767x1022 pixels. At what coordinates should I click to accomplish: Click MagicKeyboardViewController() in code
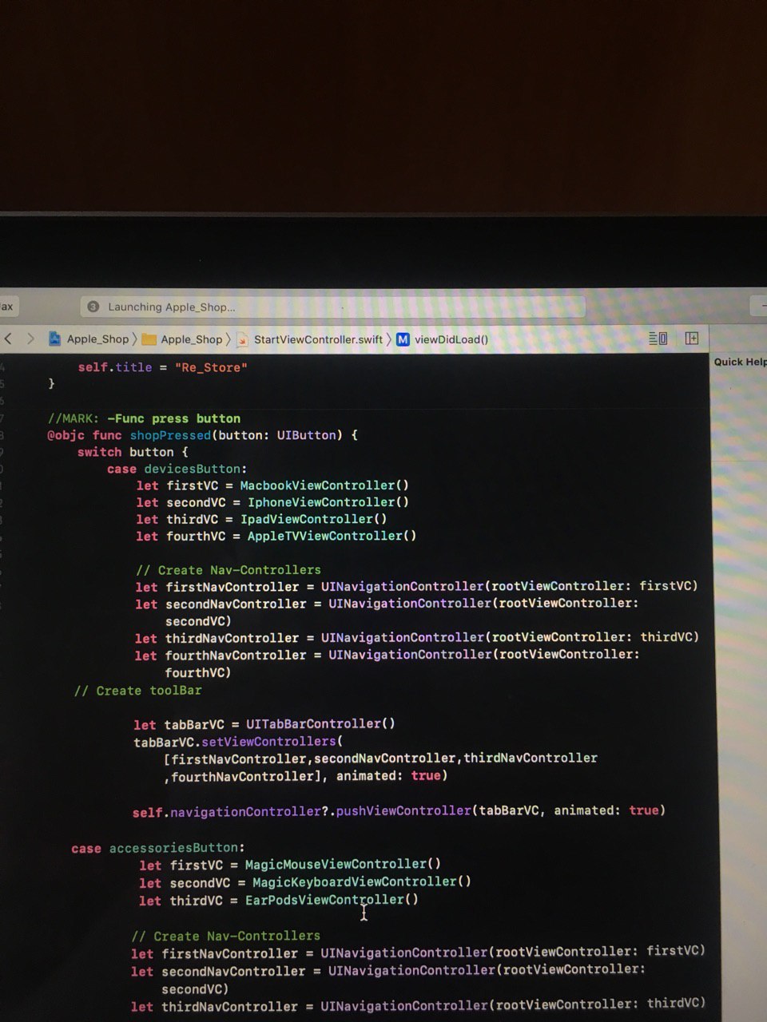click(361, 882)
